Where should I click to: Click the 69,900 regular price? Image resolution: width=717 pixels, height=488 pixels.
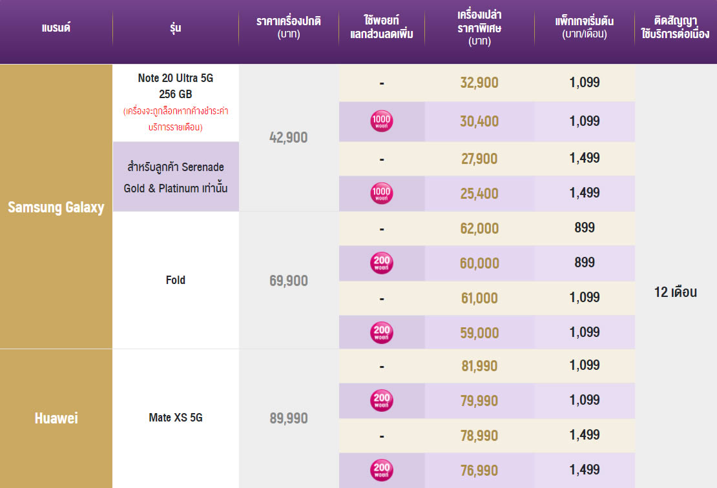point(288,281)
